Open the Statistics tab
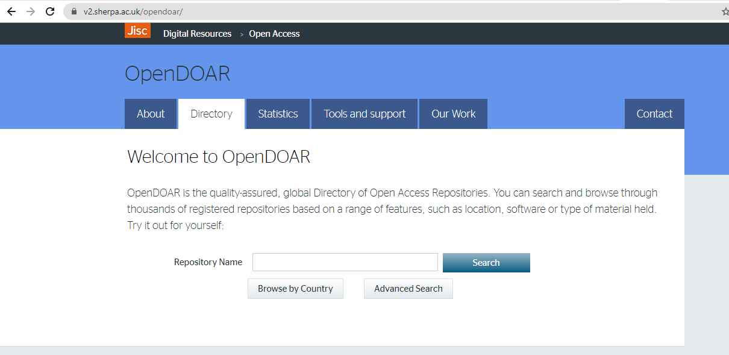This screenshot has width=729, height=355. (278, 114)
